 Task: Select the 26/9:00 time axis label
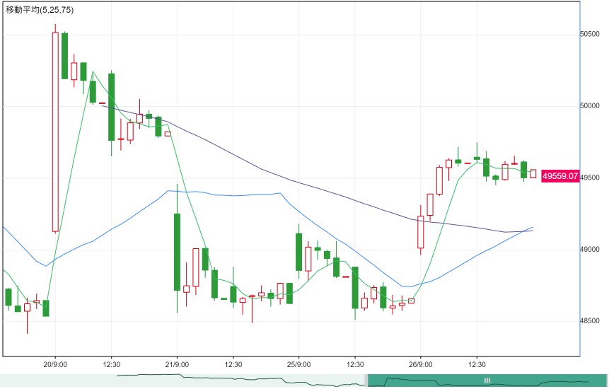(421, 364)
